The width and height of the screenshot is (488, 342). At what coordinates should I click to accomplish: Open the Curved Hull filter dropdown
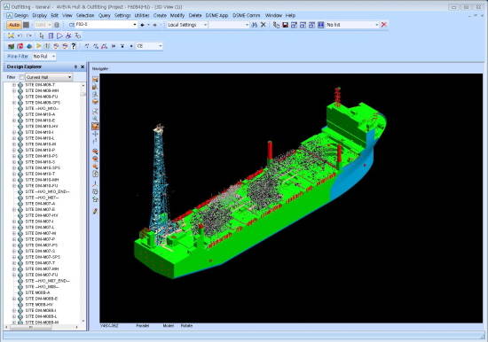(49, 77)
